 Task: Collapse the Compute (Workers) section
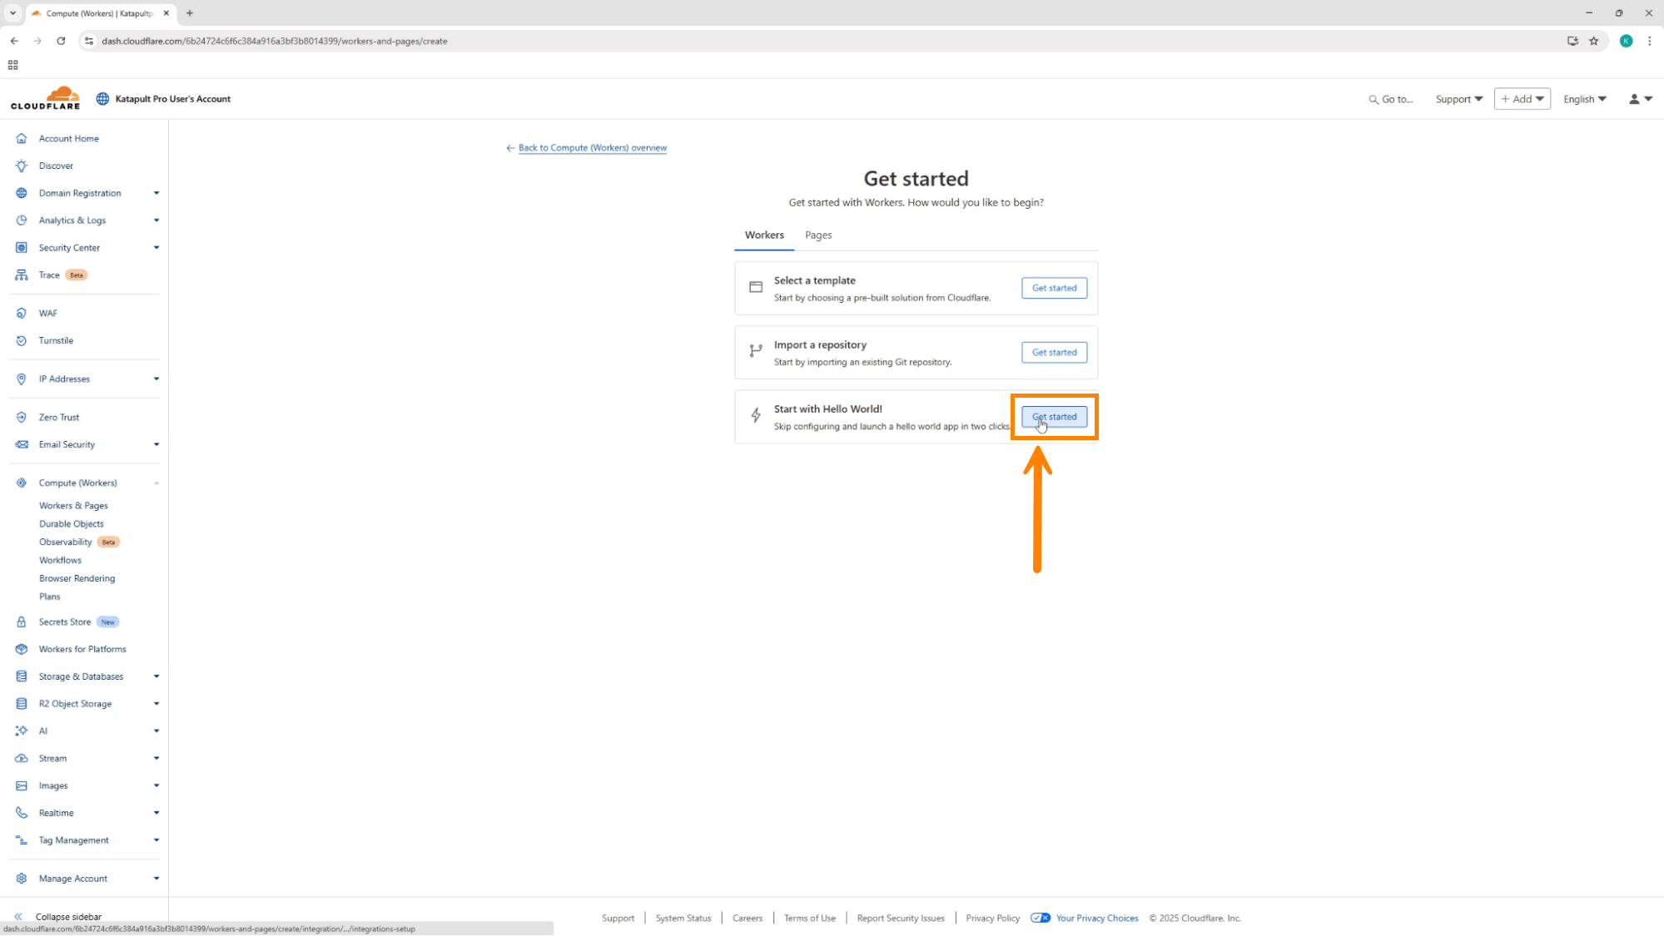tap(156, 483)
